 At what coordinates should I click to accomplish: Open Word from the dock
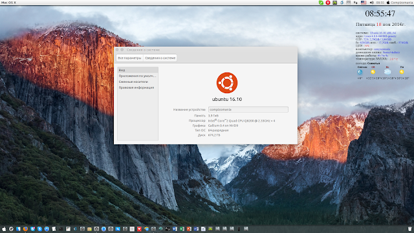point(175,228)
